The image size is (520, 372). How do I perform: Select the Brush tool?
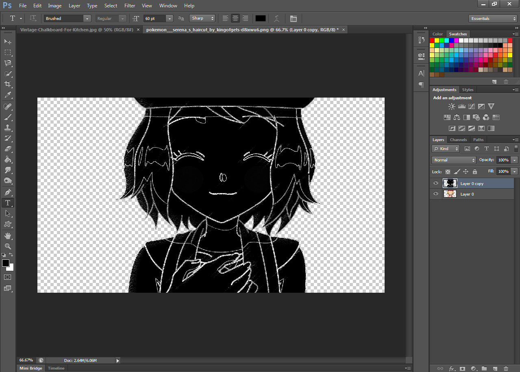click(8, 117)
